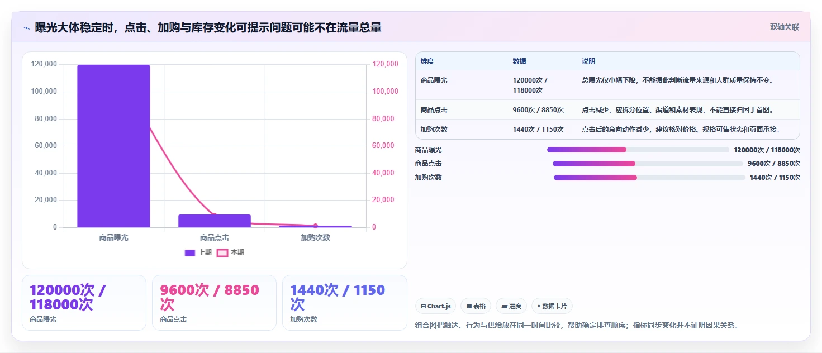Click the pink line point on 商品点击 bar
This screenshot has width=822, height=353.
point(215,216)
